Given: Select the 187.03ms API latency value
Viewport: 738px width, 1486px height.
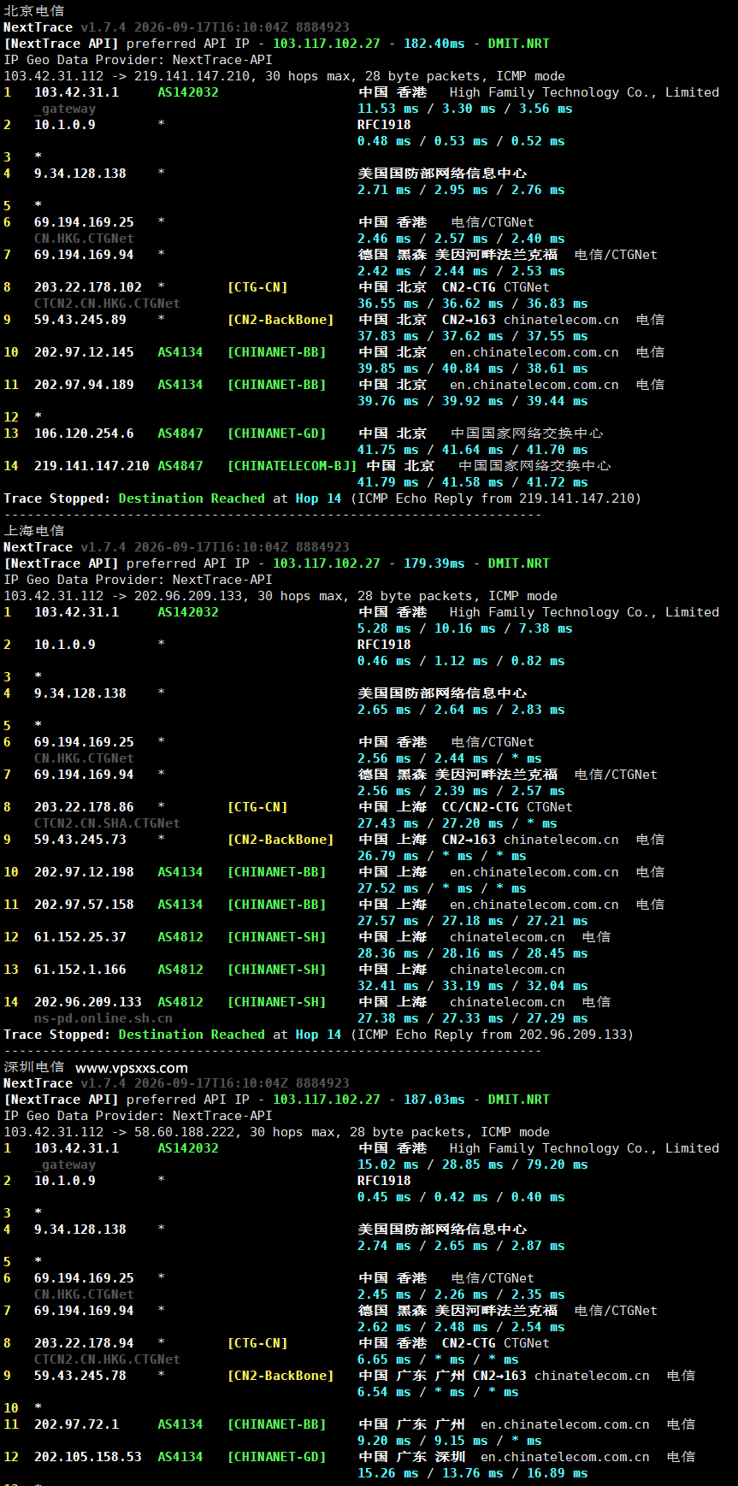Looking at the screenshot, I should coord(434,1100).
